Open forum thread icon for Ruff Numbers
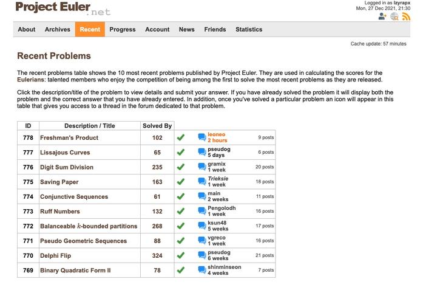The height and width of the screenshot is (290, 437). tap(202, 212)
